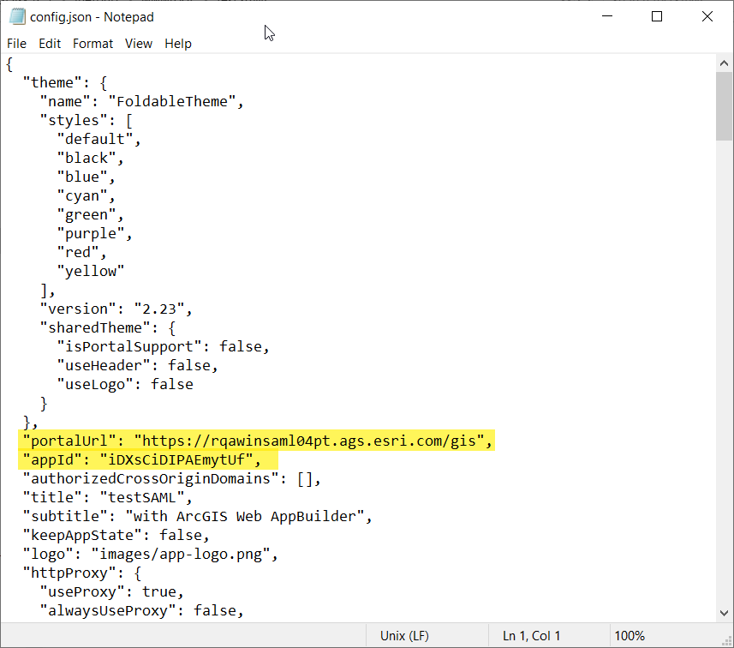Click the "sharedTheme": { line
Screen dimensions: 734x648
tap(108, 328)
